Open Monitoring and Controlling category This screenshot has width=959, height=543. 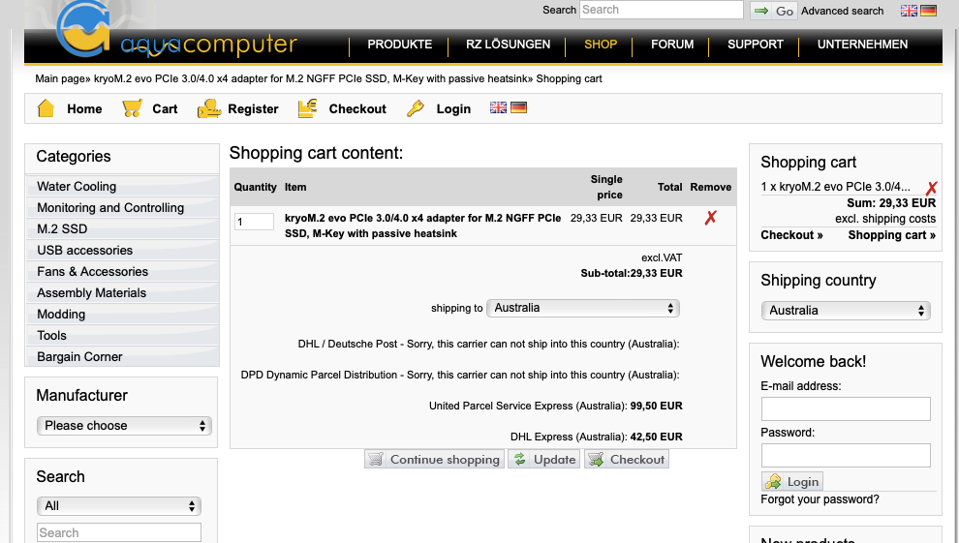click(122, 208)
